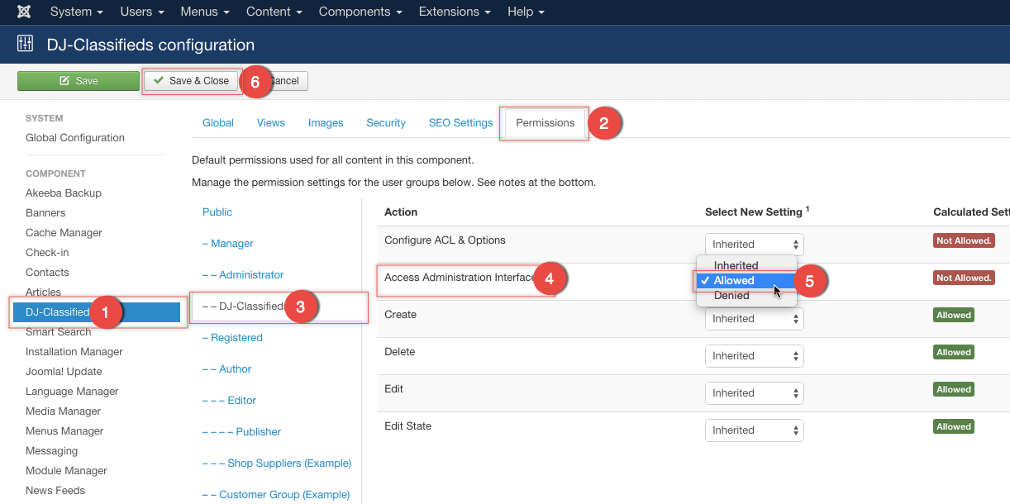Open Media Manager settings
Image resolution: width=1010 pixels, height=504 pixels.
63,411
